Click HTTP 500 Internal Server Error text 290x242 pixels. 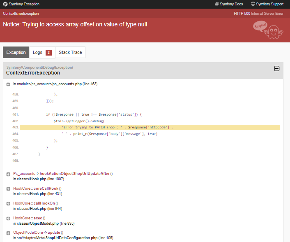tap(258, 14)
